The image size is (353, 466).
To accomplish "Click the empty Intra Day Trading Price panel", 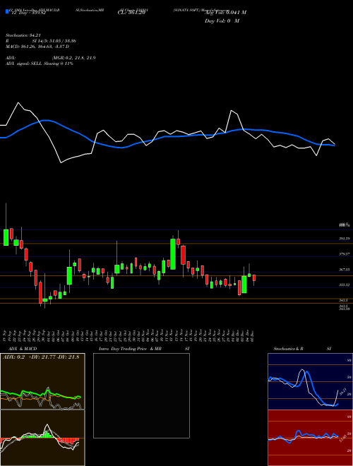I will tap(141, 395).
